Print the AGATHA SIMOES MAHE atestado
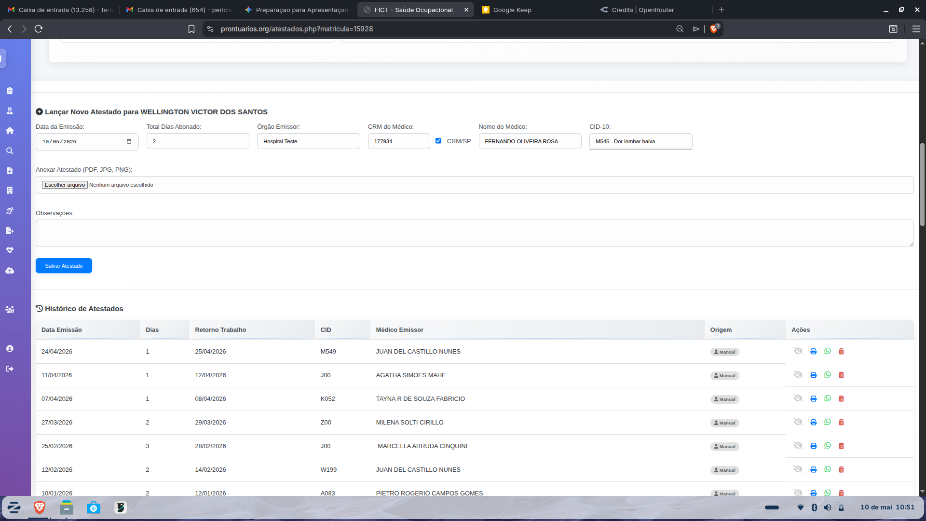Image resolution: width=926 pixels, height=521 pixels. [x=814, y=375]
